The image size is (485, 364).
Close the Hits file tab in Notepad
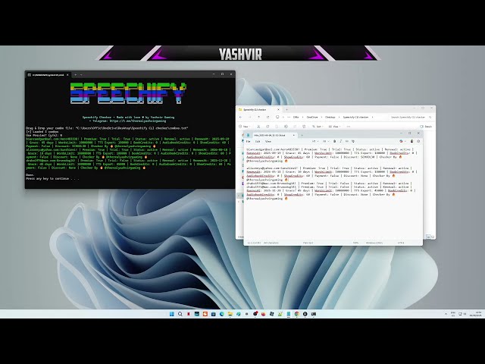(x=293, y=135)
